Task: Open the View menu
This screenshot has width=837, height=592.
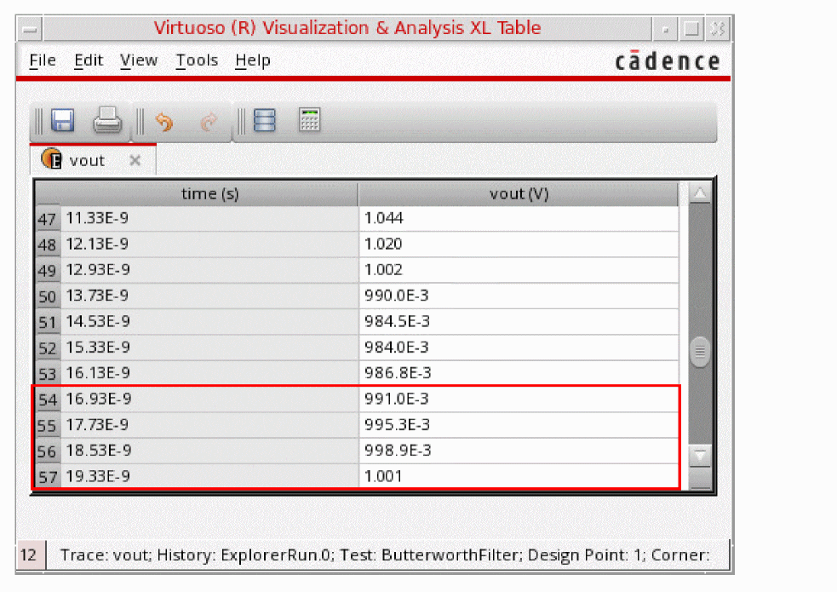Action: click(x=139, y=60)
